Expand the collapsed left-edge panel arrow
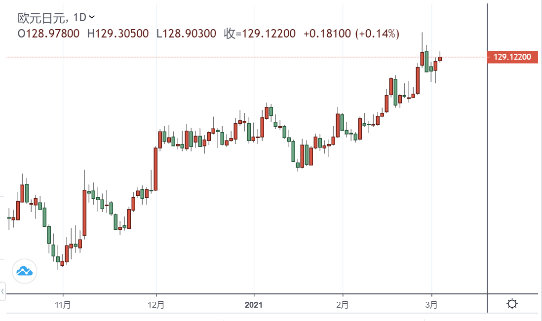The image size is (542, 321). point(2,291)
